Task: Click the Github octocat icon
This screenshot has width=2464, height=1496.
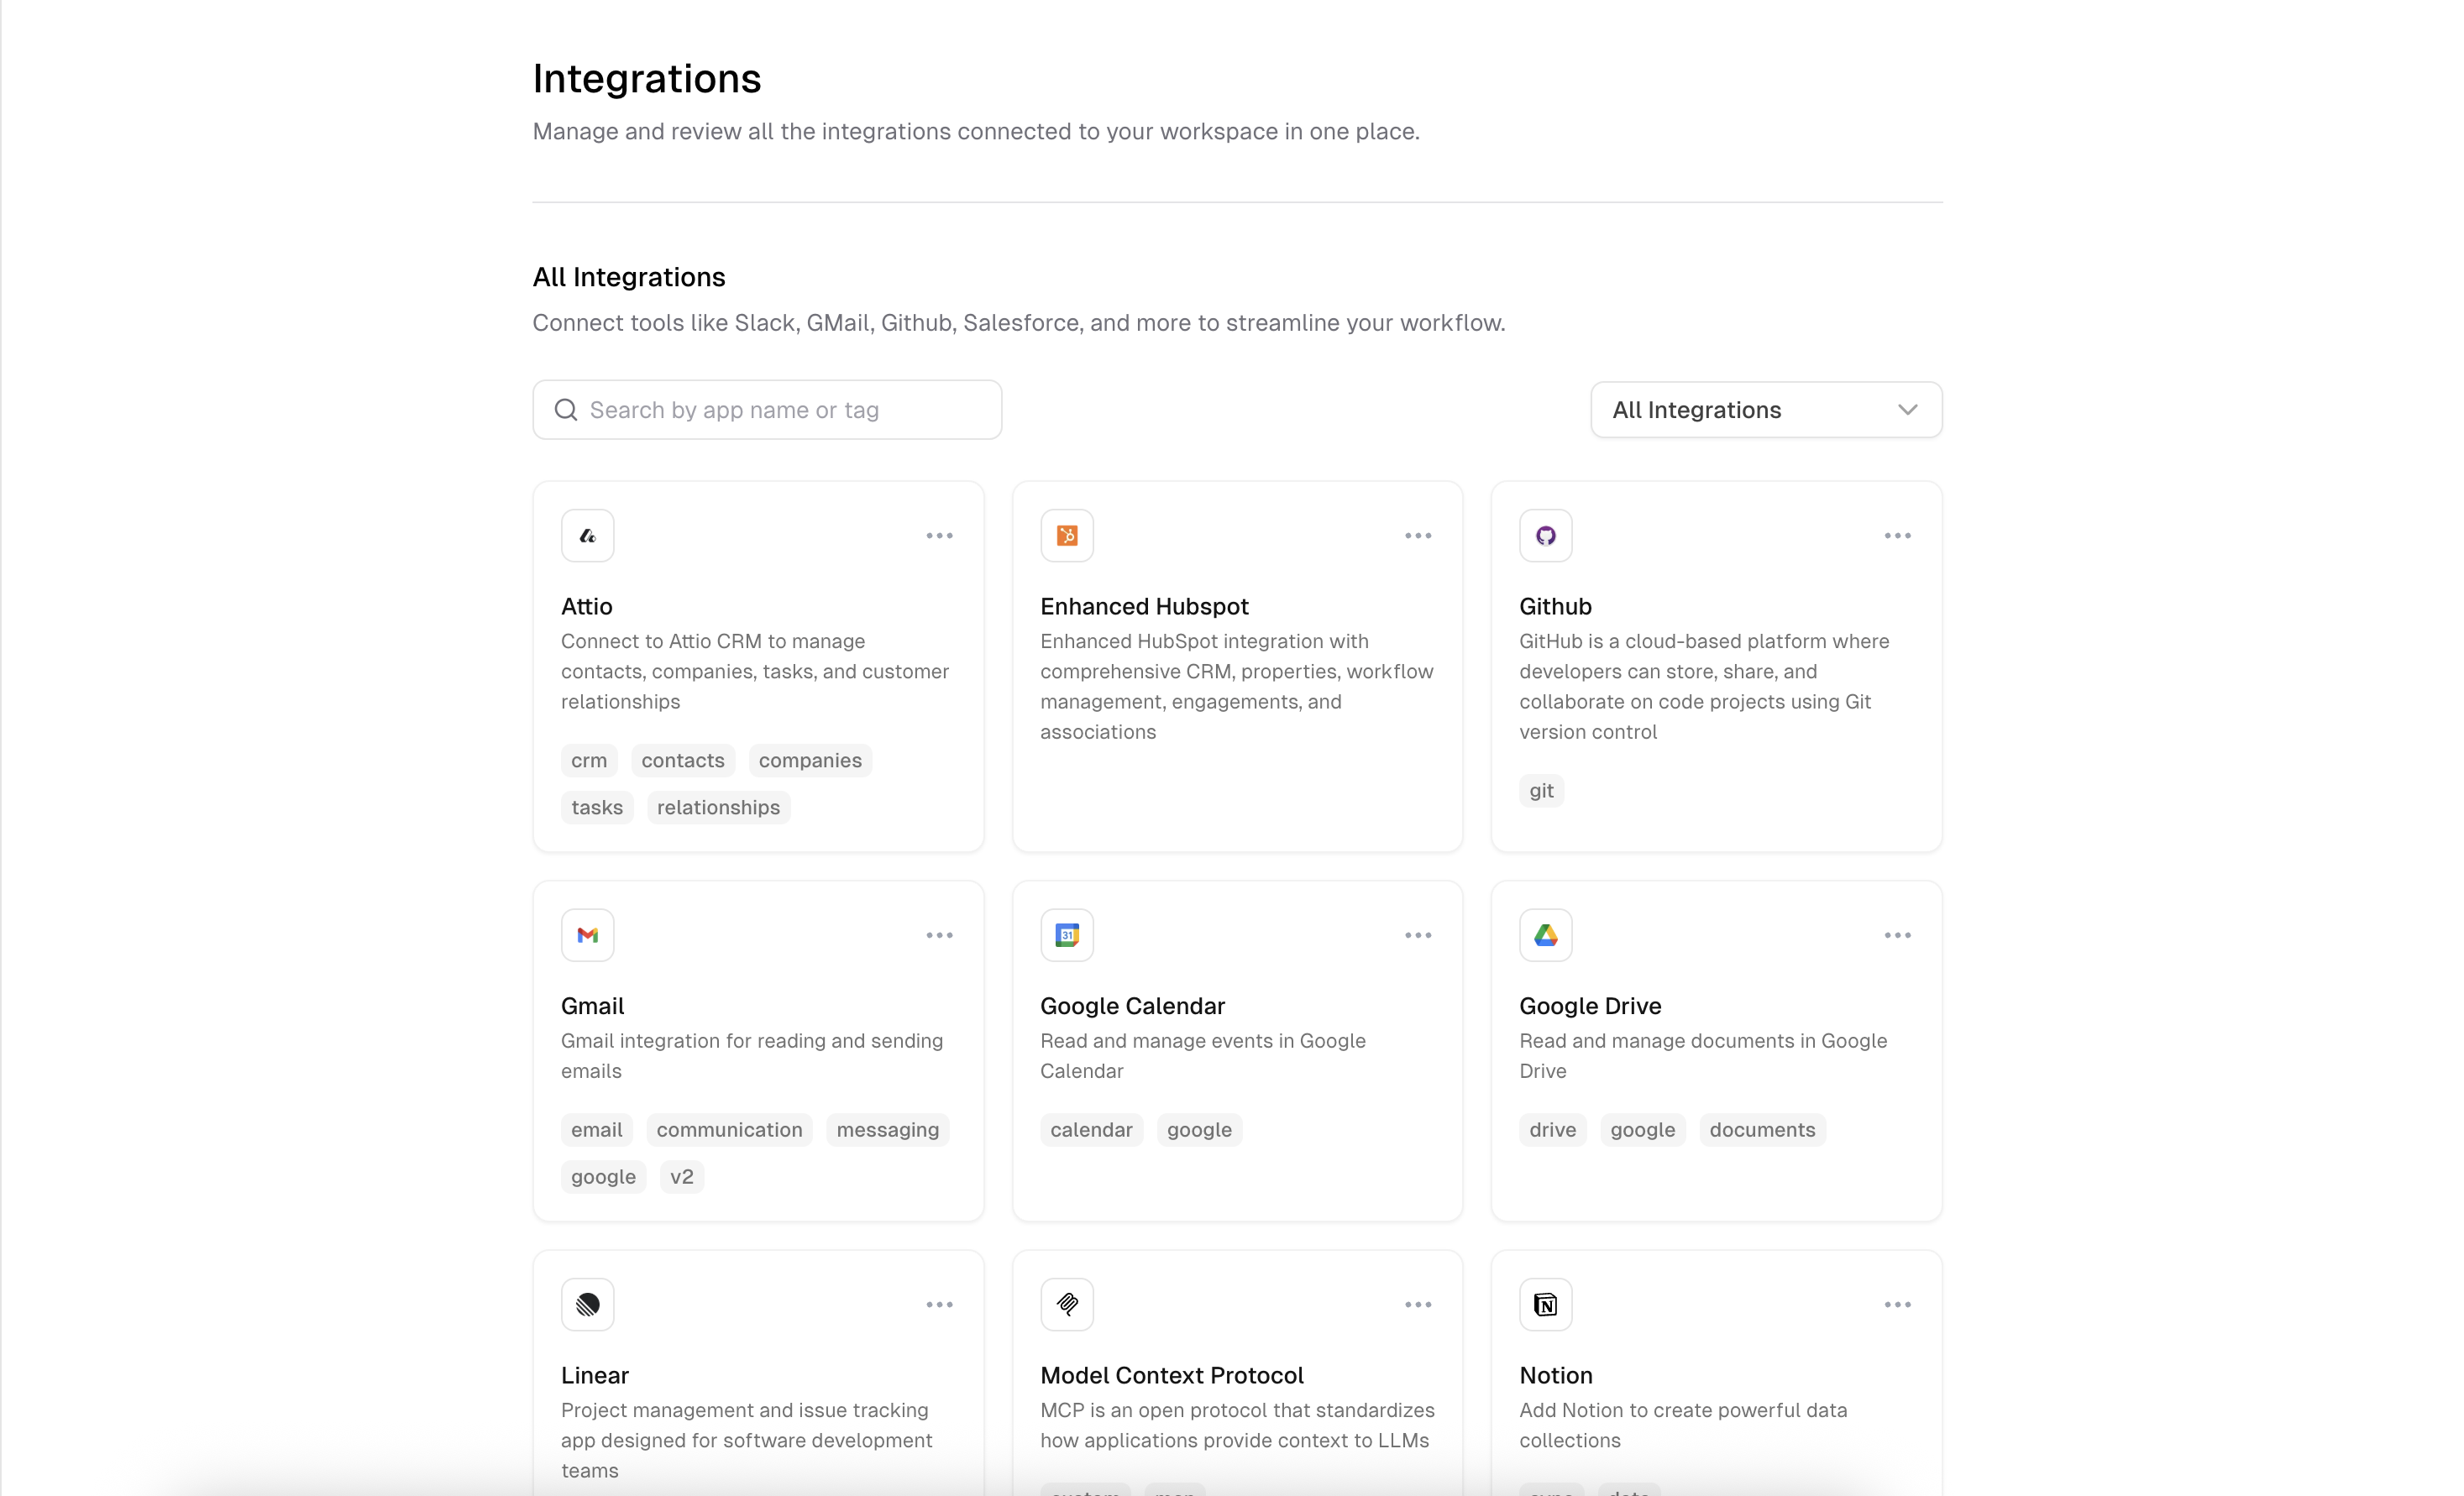Action: [x=1545, y=536]
